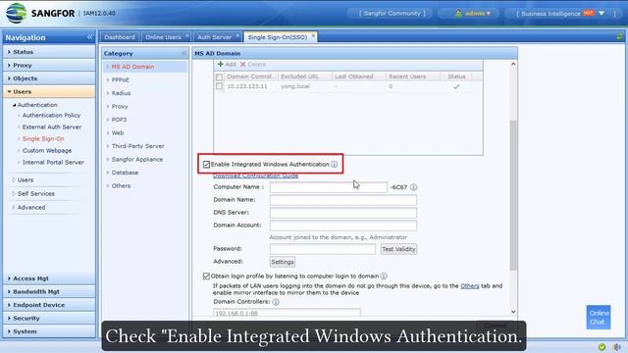The image size is (628, 353).
Task: Focus the Domain Account input field
Action: [x=343, y=226]
